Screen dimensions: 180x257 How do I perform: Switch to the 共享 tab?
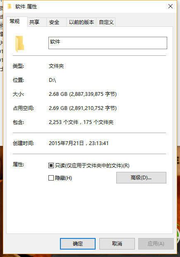tap(34, 22)
